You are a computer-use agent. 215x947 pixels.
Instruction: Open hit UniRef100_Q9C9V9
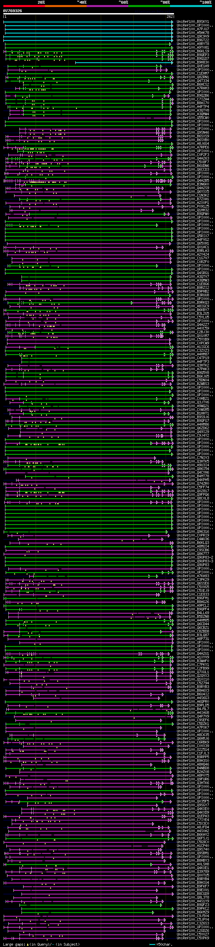(x=192, y=36)
